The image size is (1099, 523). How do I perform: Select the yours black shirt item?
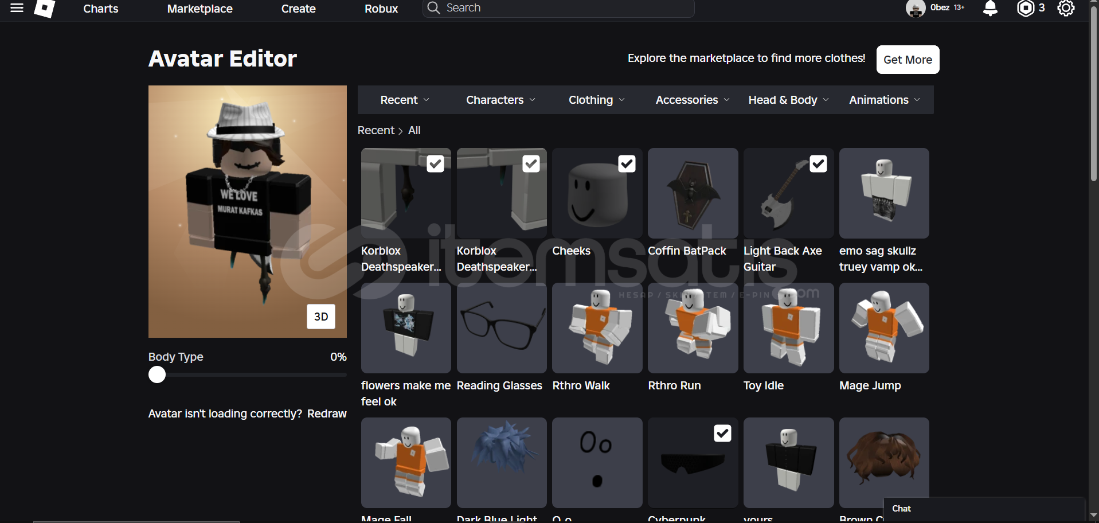click(x=789, y=463)
